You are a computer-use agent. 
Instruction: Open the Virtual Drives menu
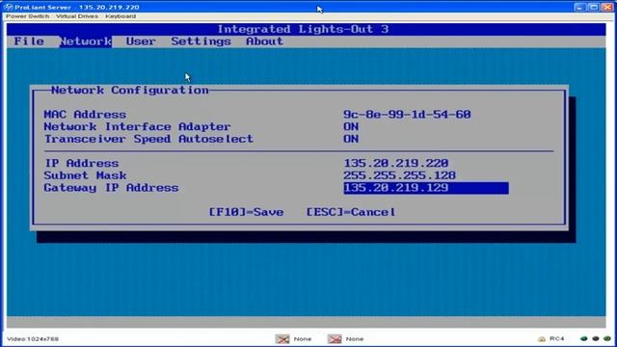pyautogui.click(x=77, y=16)
